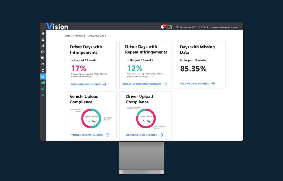Click arrow beside Missing Data Insights
This screenshot has height=181, width=283.
pyautogui.click(x=213, y=83)
